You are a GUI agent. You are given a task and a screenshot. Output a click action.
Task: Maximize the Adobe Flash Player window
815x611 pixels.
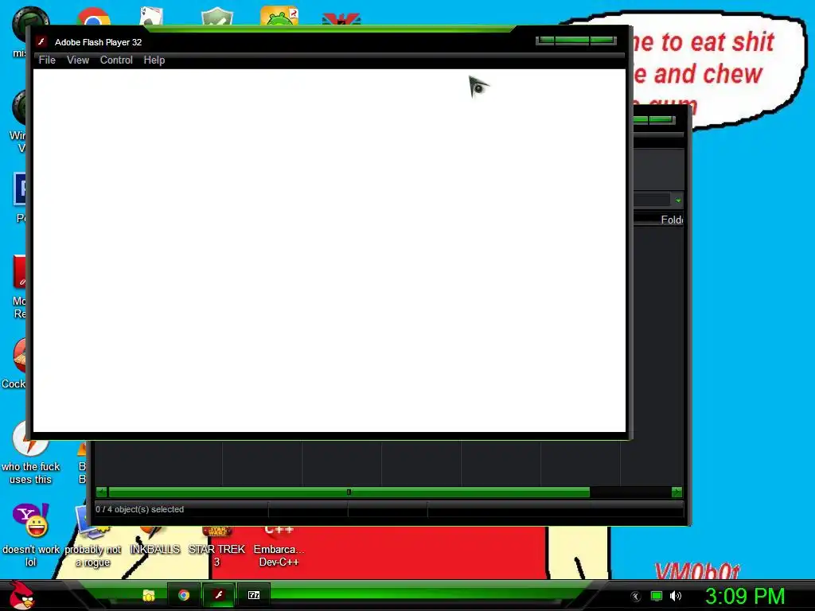pos(572,40)
